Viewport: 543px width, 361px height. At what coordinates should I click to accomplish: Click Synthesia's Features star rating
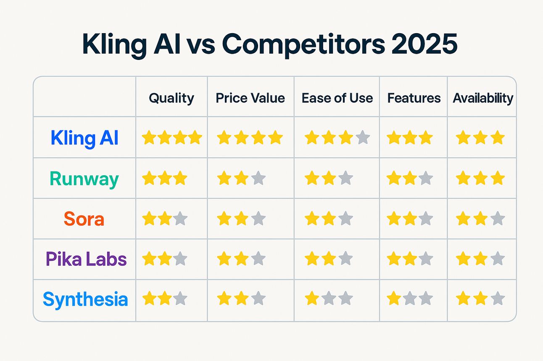pos(410,299)
